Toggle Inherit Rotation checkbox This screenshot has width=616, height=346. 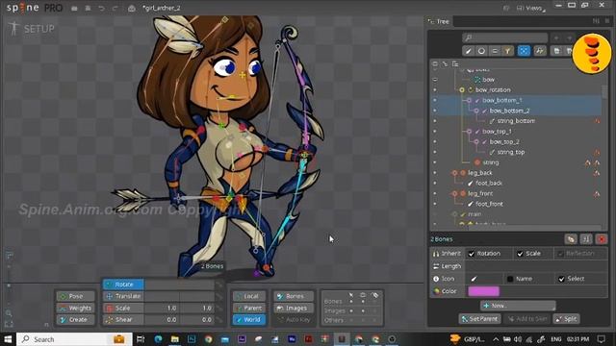472,254
